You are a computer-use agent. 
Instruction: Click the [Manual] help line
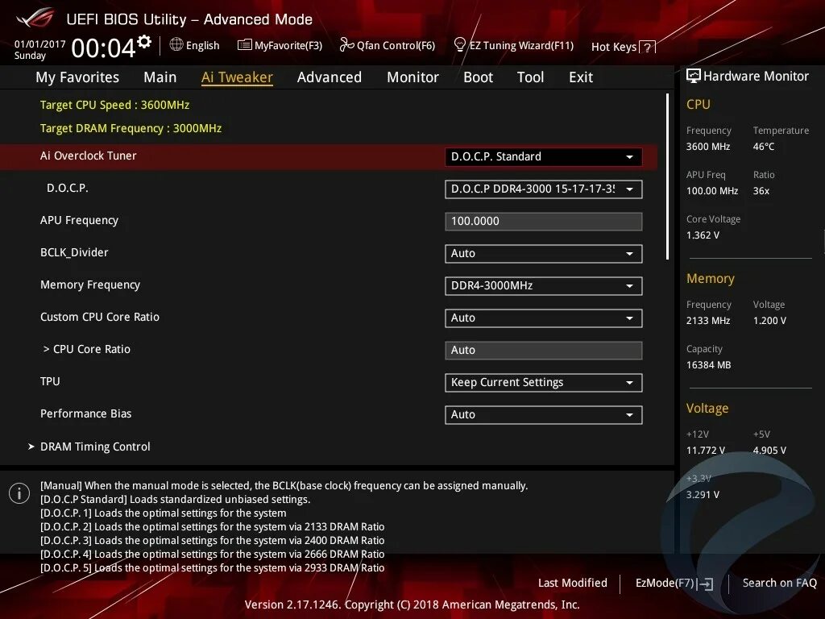[284, 486]
